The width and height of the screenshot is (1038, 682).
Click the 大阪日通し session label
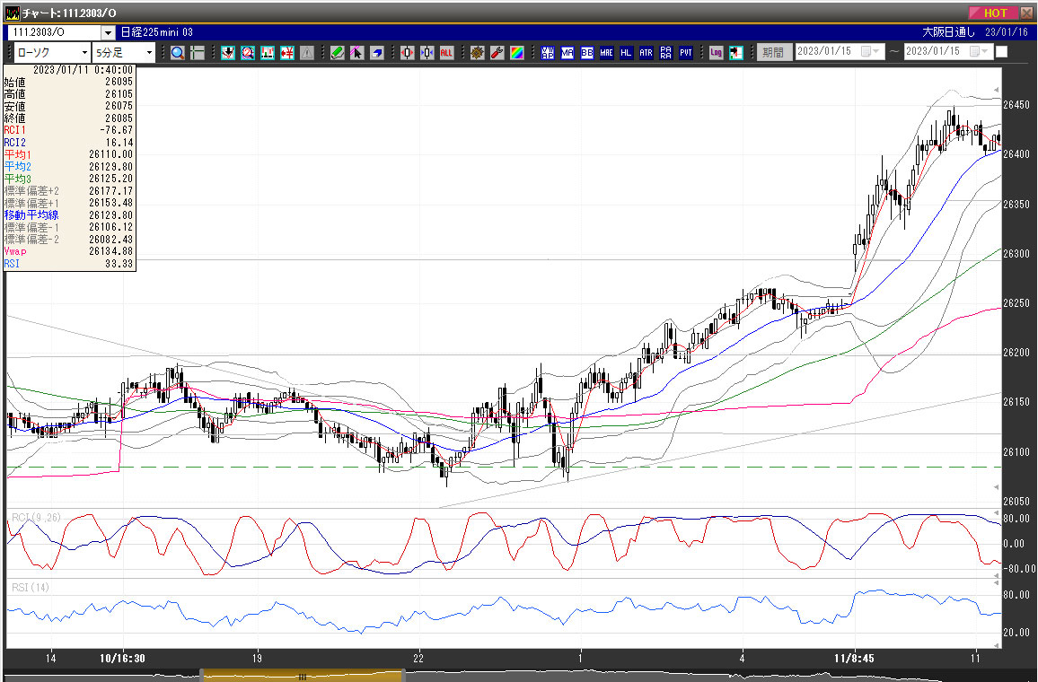pyautogui.click(x=948, y=31)
